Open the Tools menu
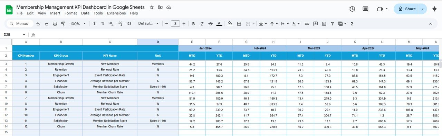442x136 pixels. (x=98, y=13)
